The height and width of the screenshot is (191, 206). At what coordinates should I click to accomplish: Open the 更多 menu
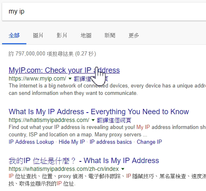pos(133,35)
